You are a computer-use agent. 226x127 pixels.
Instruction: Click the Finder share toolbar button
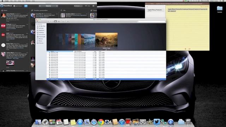coord(67,21)
